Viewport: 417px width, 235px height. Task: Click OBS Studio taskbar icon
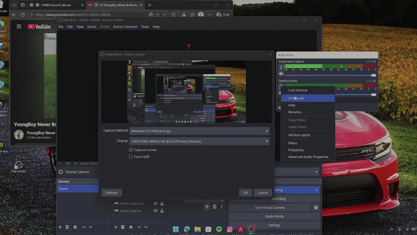click(251, 229)
